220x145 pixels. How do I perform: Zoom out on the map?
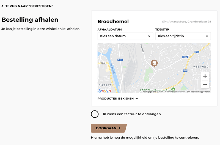pos(205,84)
